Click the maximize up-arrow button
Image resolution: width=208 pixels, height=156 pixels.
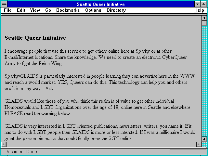tap(204, 4)
